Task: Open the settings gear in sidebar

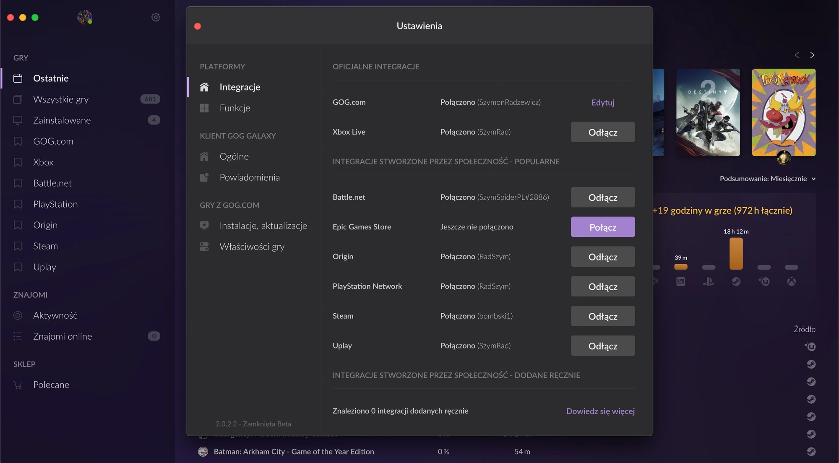Action: (156, 17)
